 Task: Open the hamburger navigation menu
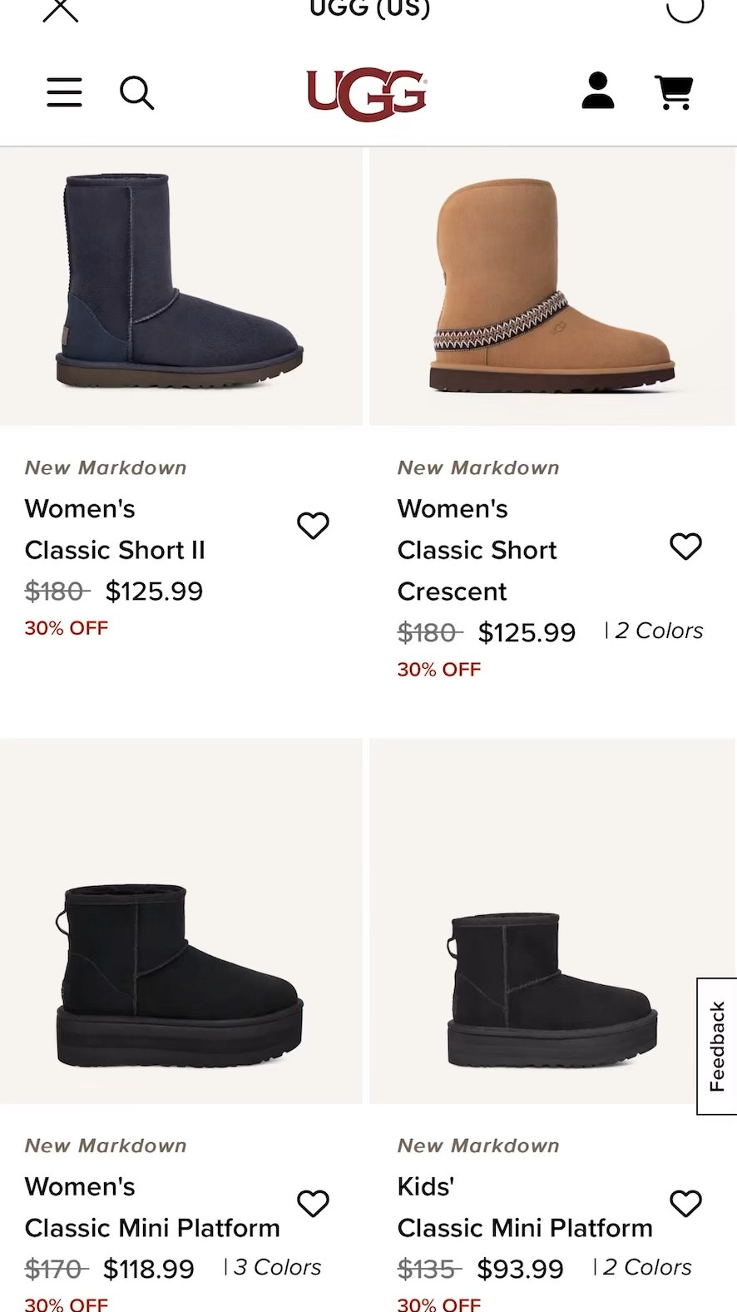(64, 93)
